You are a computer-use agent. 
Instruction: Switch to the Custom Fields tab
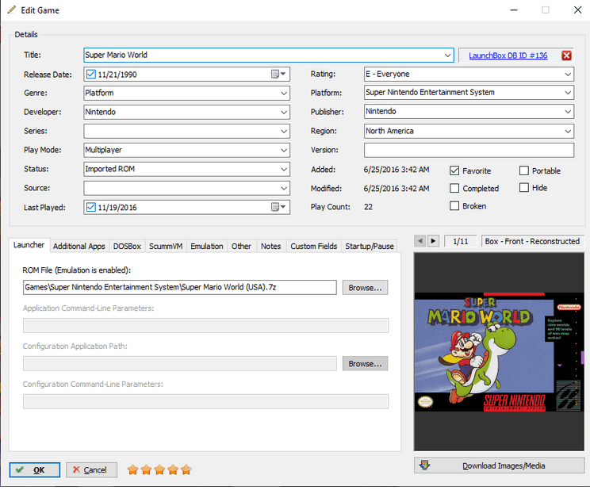[x=314, y=246]
